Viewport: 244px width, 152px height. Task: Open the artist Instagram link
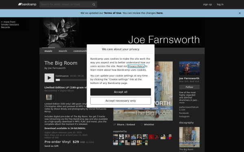pyautogui.click(x=184, y=116)
